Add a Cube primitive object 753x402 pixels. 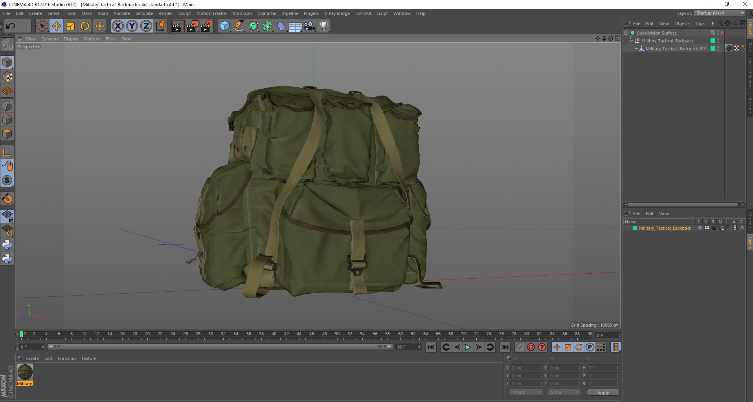point(224,26)
